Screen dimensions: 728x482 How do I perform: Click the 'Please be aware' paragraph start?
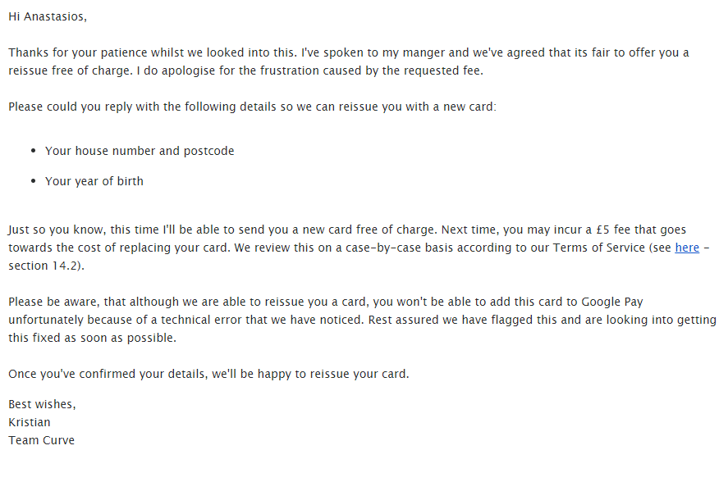tap(49, 302)
